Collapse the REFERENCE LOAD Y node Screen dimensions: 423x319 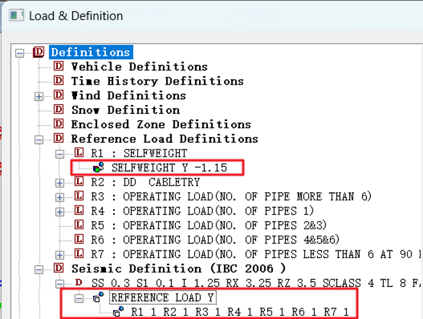click(x=79, y=299)
